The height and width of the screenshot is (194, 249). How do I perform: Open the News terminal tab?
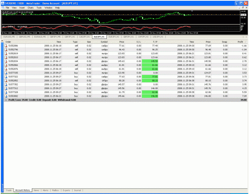coord(36,190)
